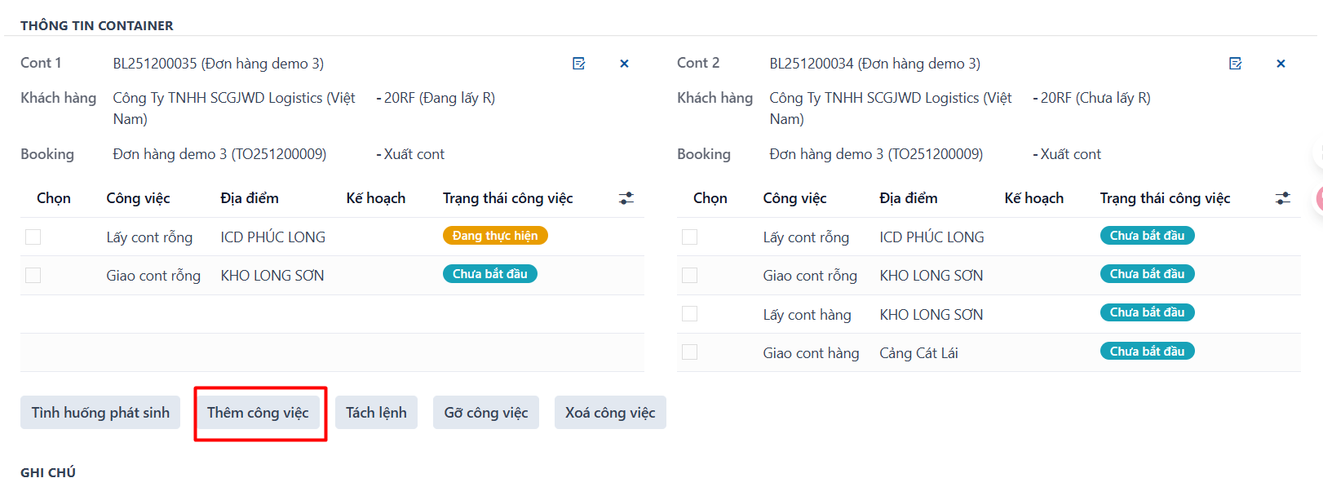Click the Gỡ công việc button
1323x478 pixels.
pyautogui.click(x=486, y=413)
